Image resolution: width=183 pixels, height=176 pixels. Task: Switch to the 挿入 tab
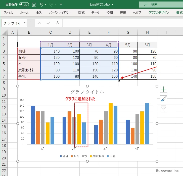pyautogui.click(x=39, y=13)
